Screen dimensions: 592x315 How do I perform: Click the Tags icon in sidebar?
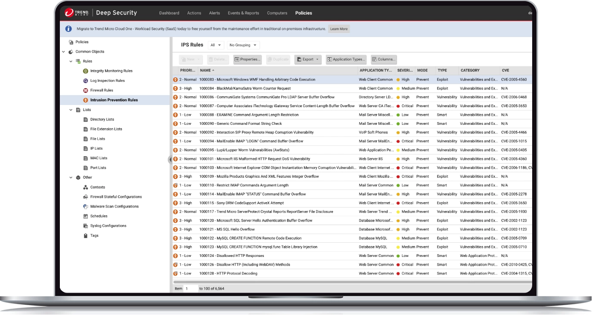(x=86, y=235)
